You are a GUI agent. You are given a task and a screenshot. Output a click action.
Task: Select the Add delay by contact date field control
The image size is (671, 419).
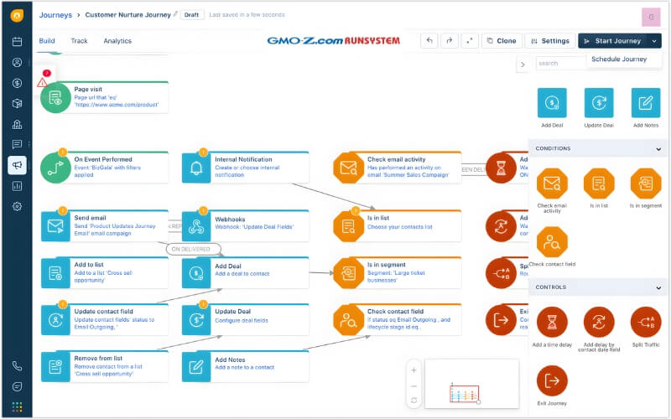point(599,329)
